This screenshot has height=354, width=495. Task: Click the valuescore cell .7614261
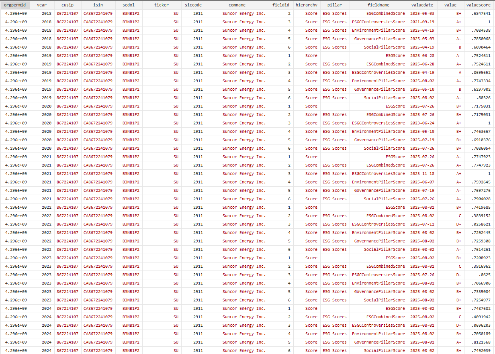(x=478, y=250)
